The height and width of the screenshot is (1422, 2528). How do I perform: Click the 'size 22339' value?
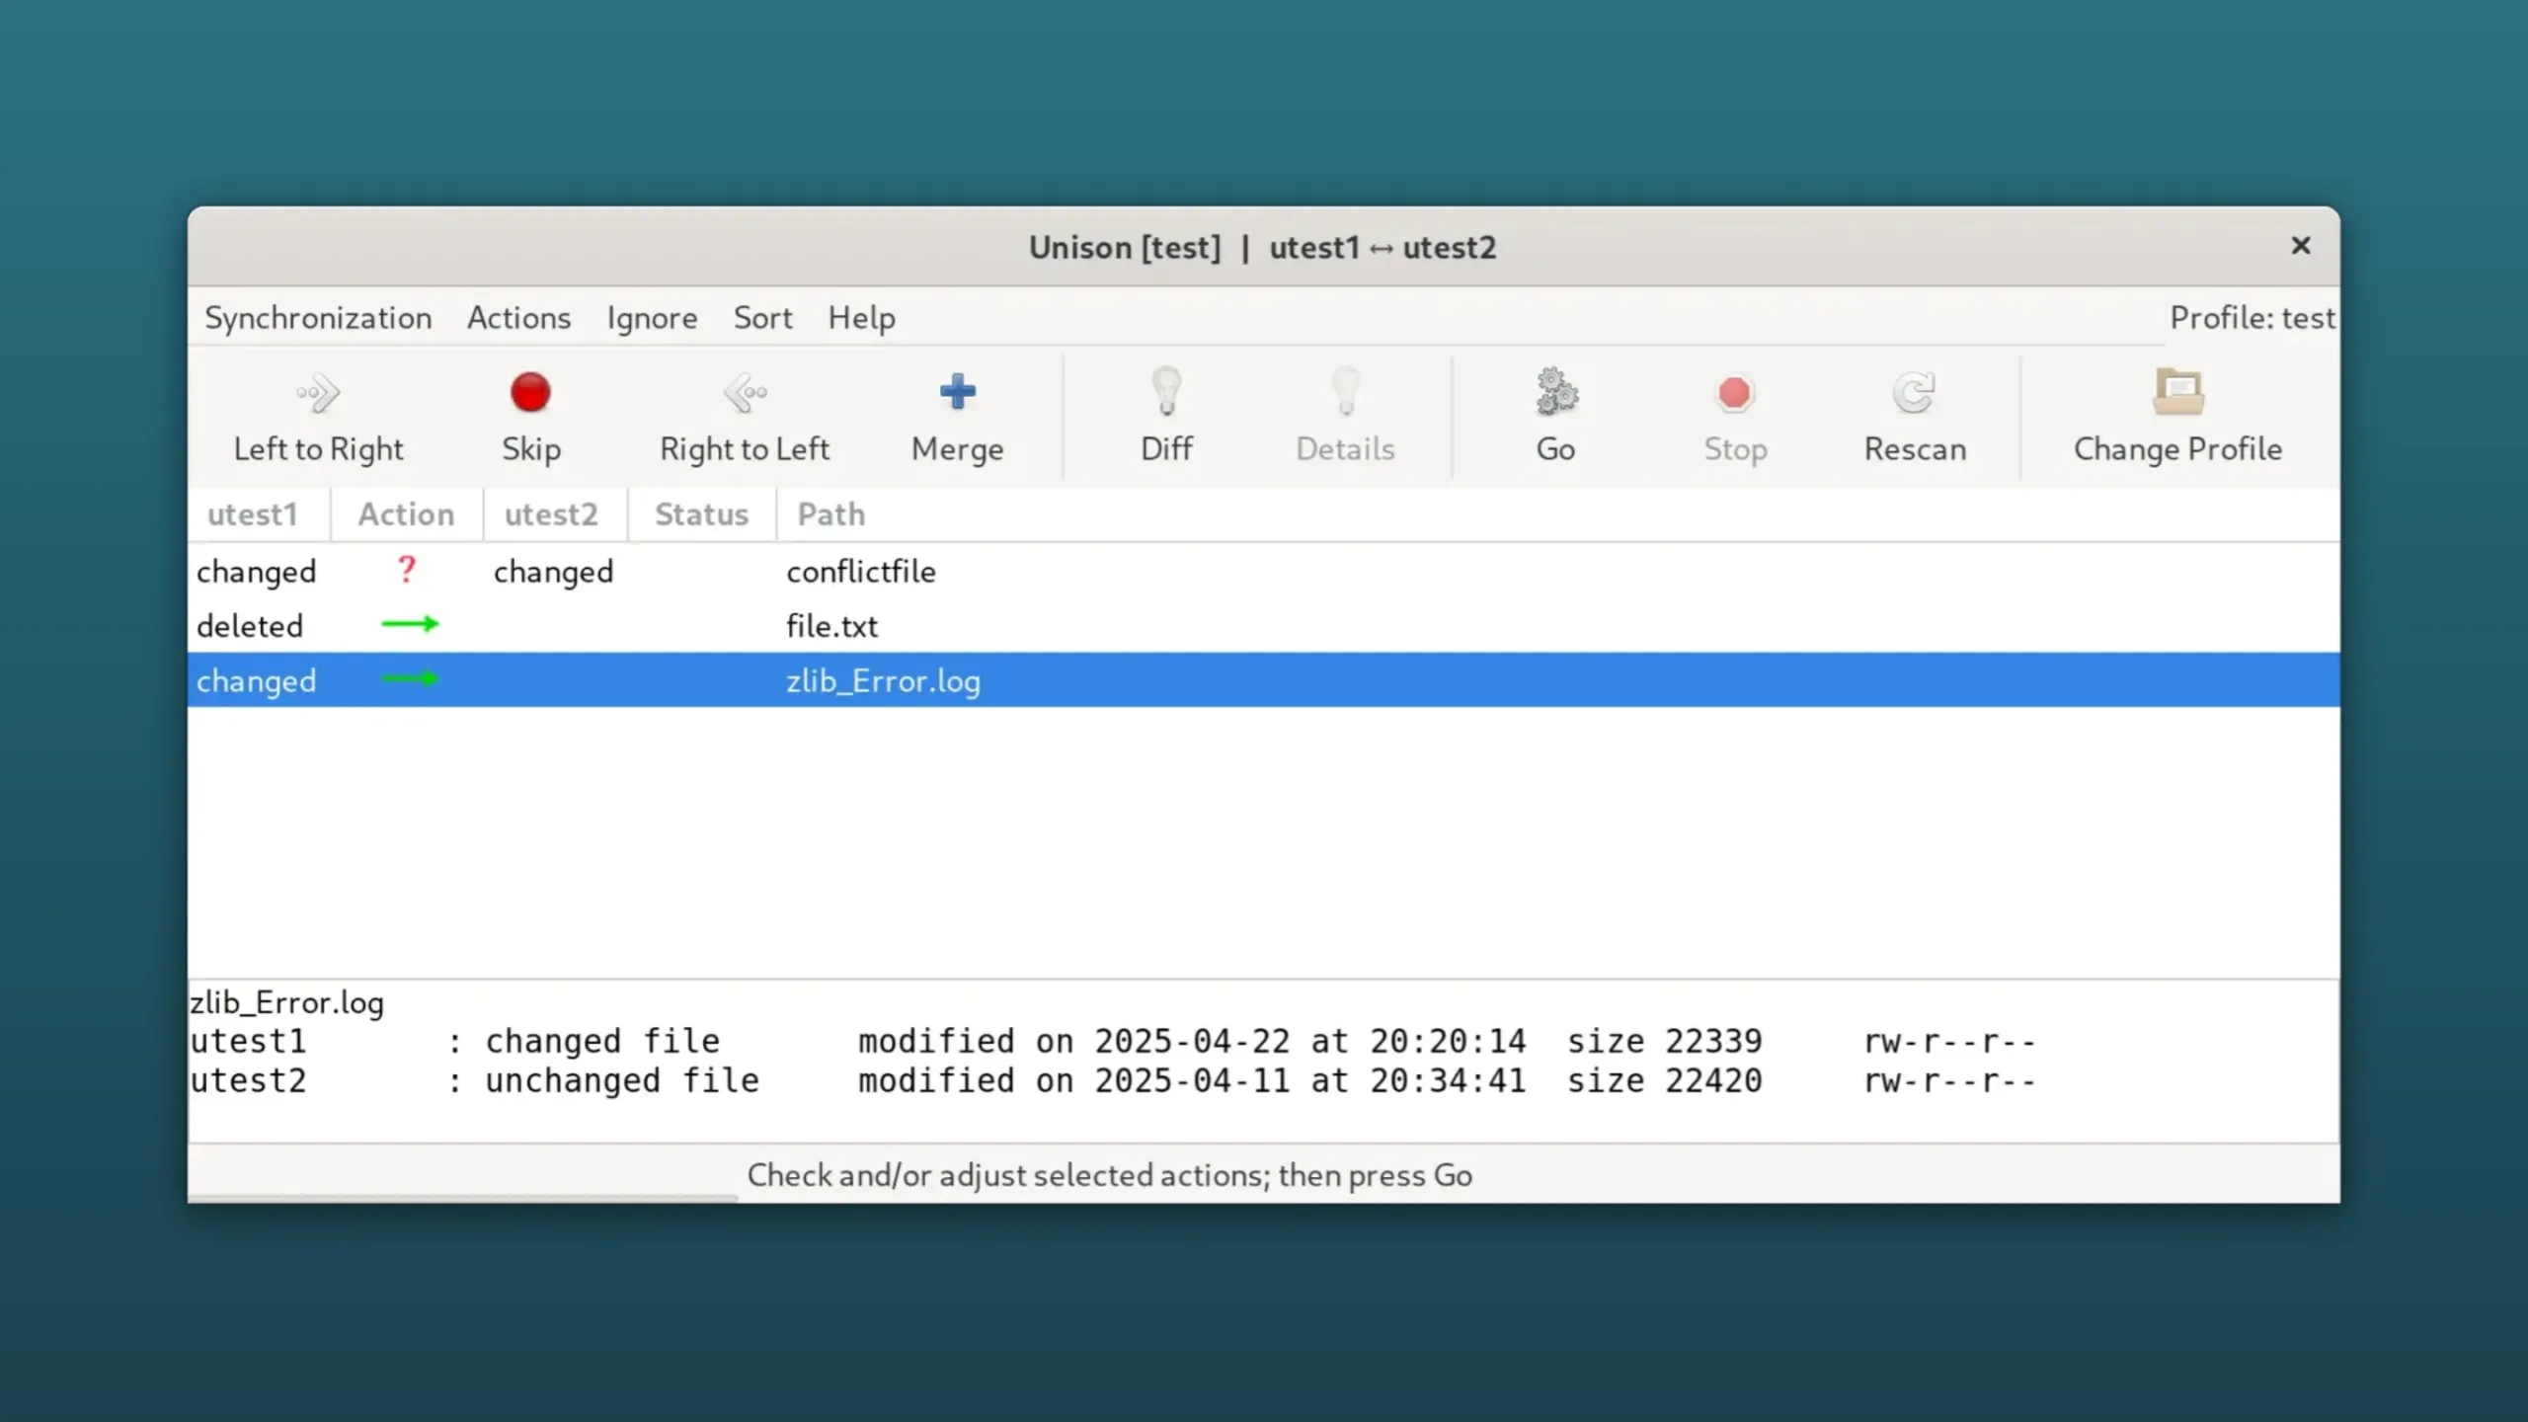[1664, 1042]
